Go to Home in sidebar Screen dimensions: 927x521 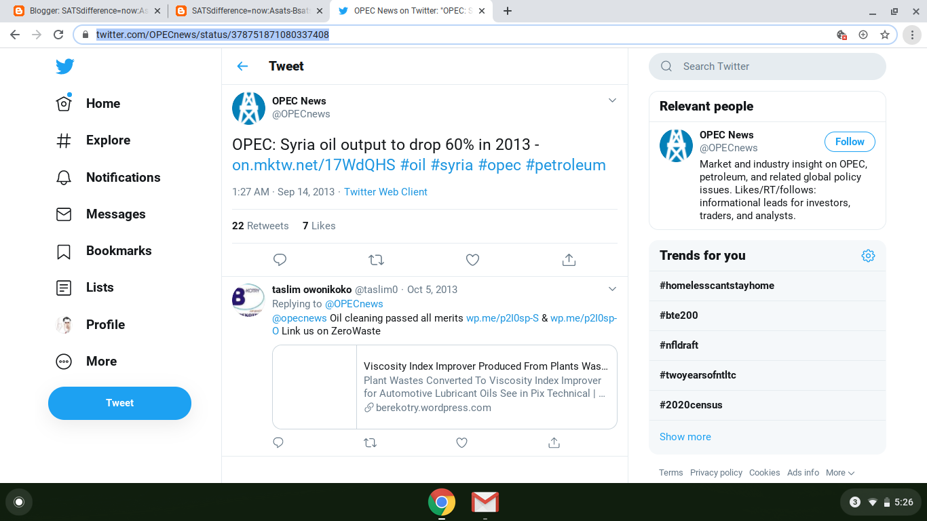pos(88,103)
